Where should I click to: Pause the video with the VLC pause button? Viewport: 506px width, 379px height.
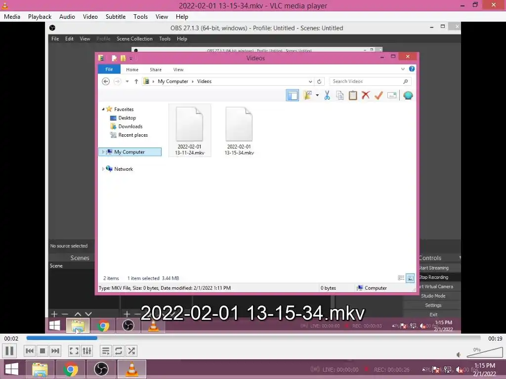[10, 351]
